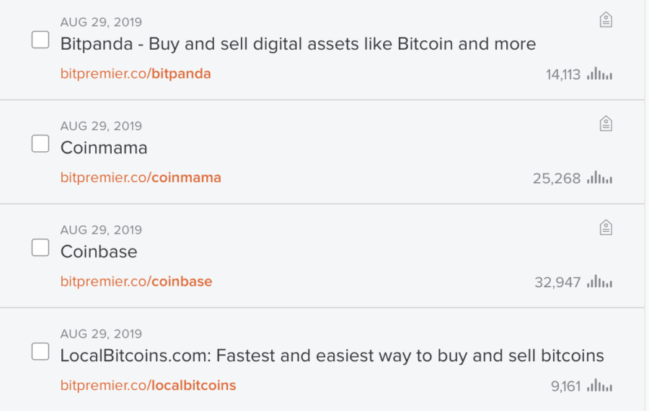Viewport: 649px width, 411px height.
Task: Toggle the LocalBitcoins.com row checkbox
Action: 40,351
